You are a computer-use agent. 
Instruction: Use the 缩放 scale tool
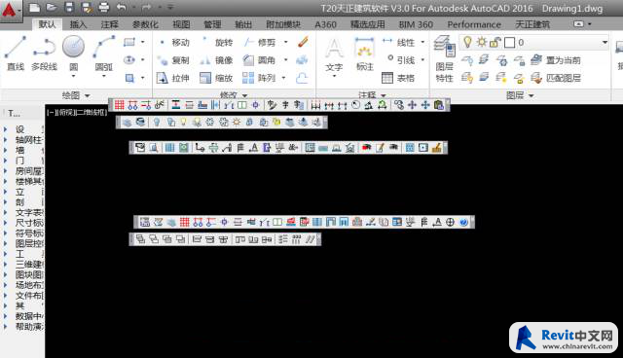[x=216, y=78]
